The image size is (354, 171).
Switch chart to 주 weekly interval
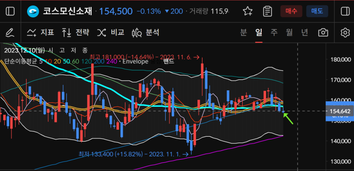coord(274,33)
